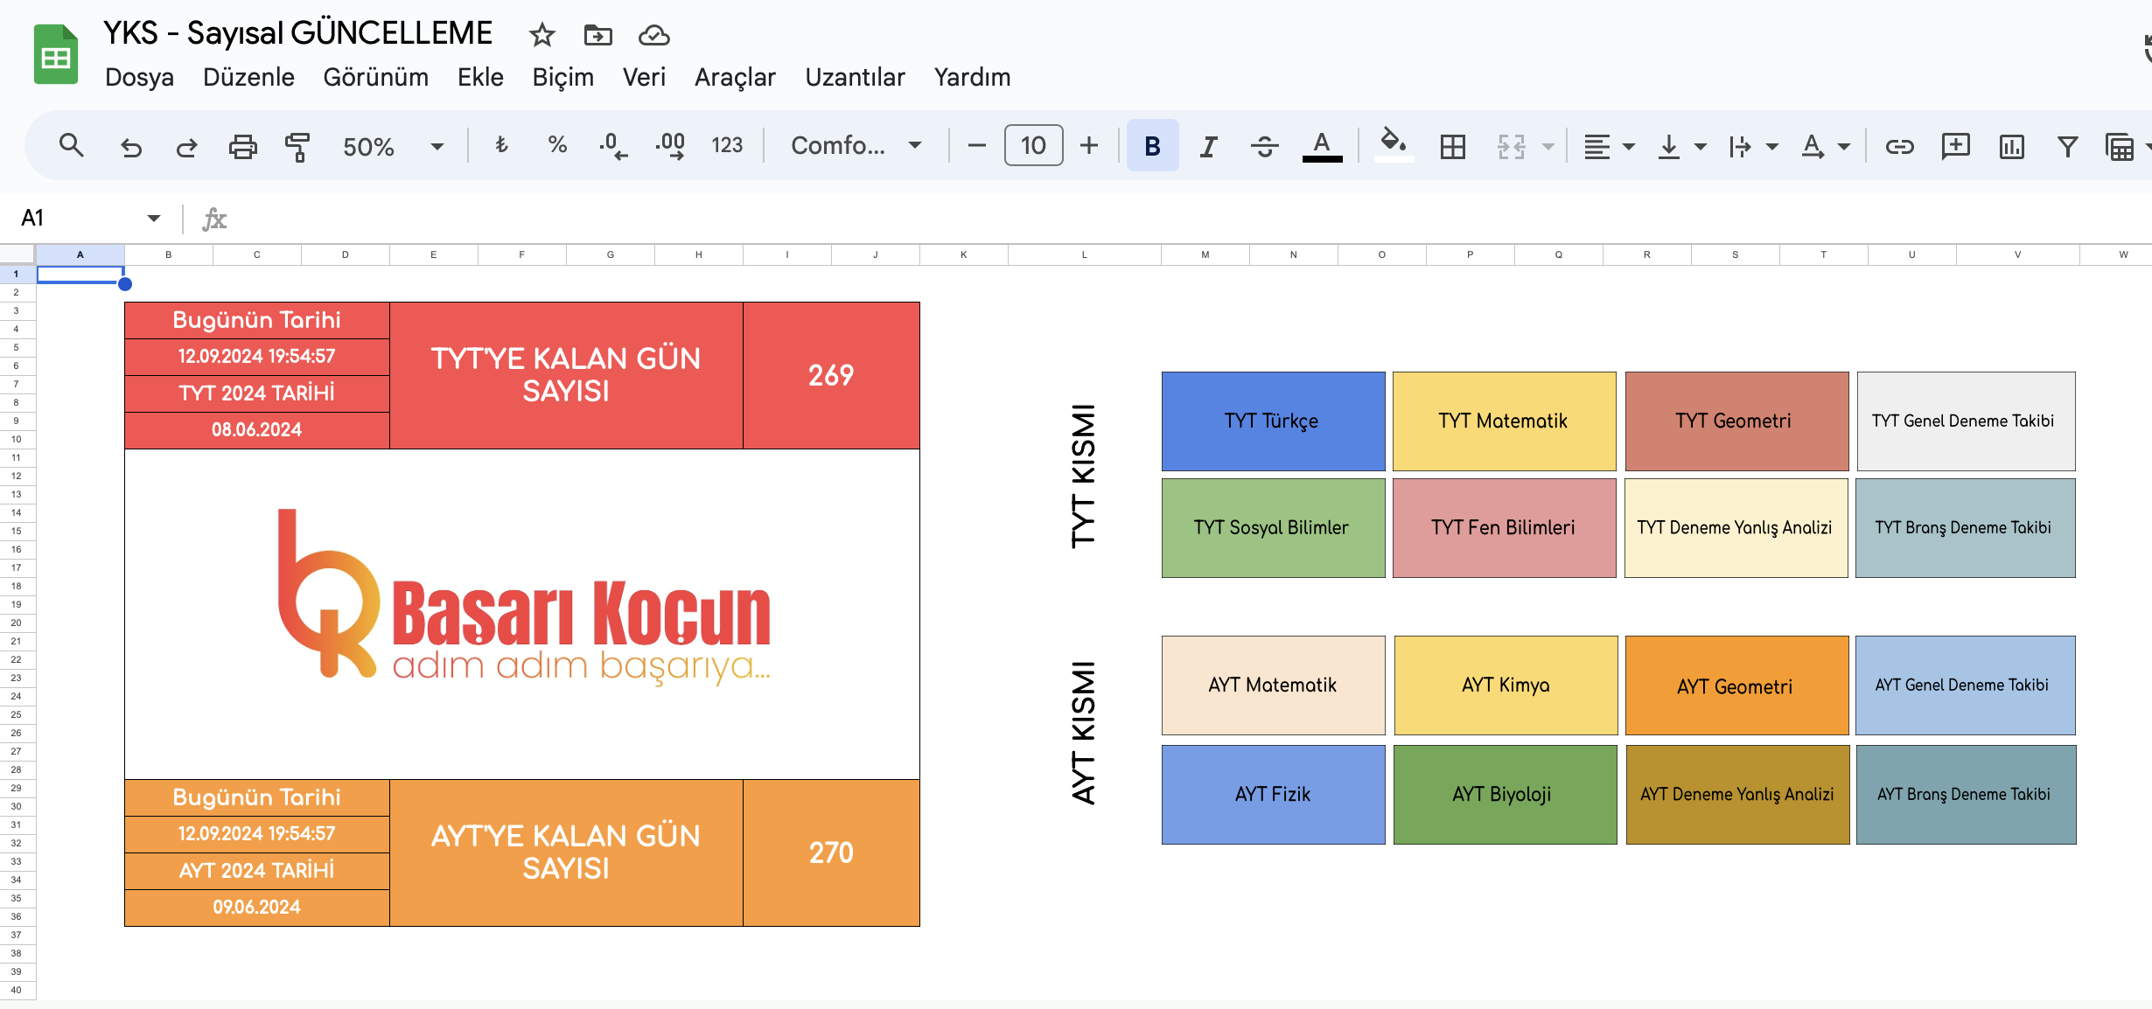Increase font size with plus button

(x=1089, y=145)
